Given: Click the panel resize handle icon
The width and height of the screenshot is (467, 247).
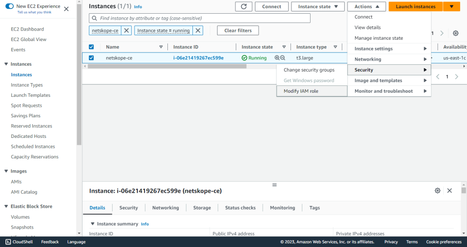Looking at the screenshot, I should 275,185.
